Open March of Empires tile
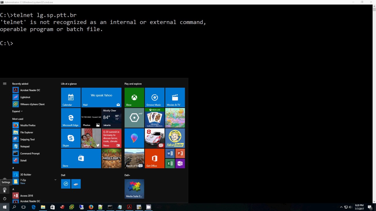 [134, 158]
